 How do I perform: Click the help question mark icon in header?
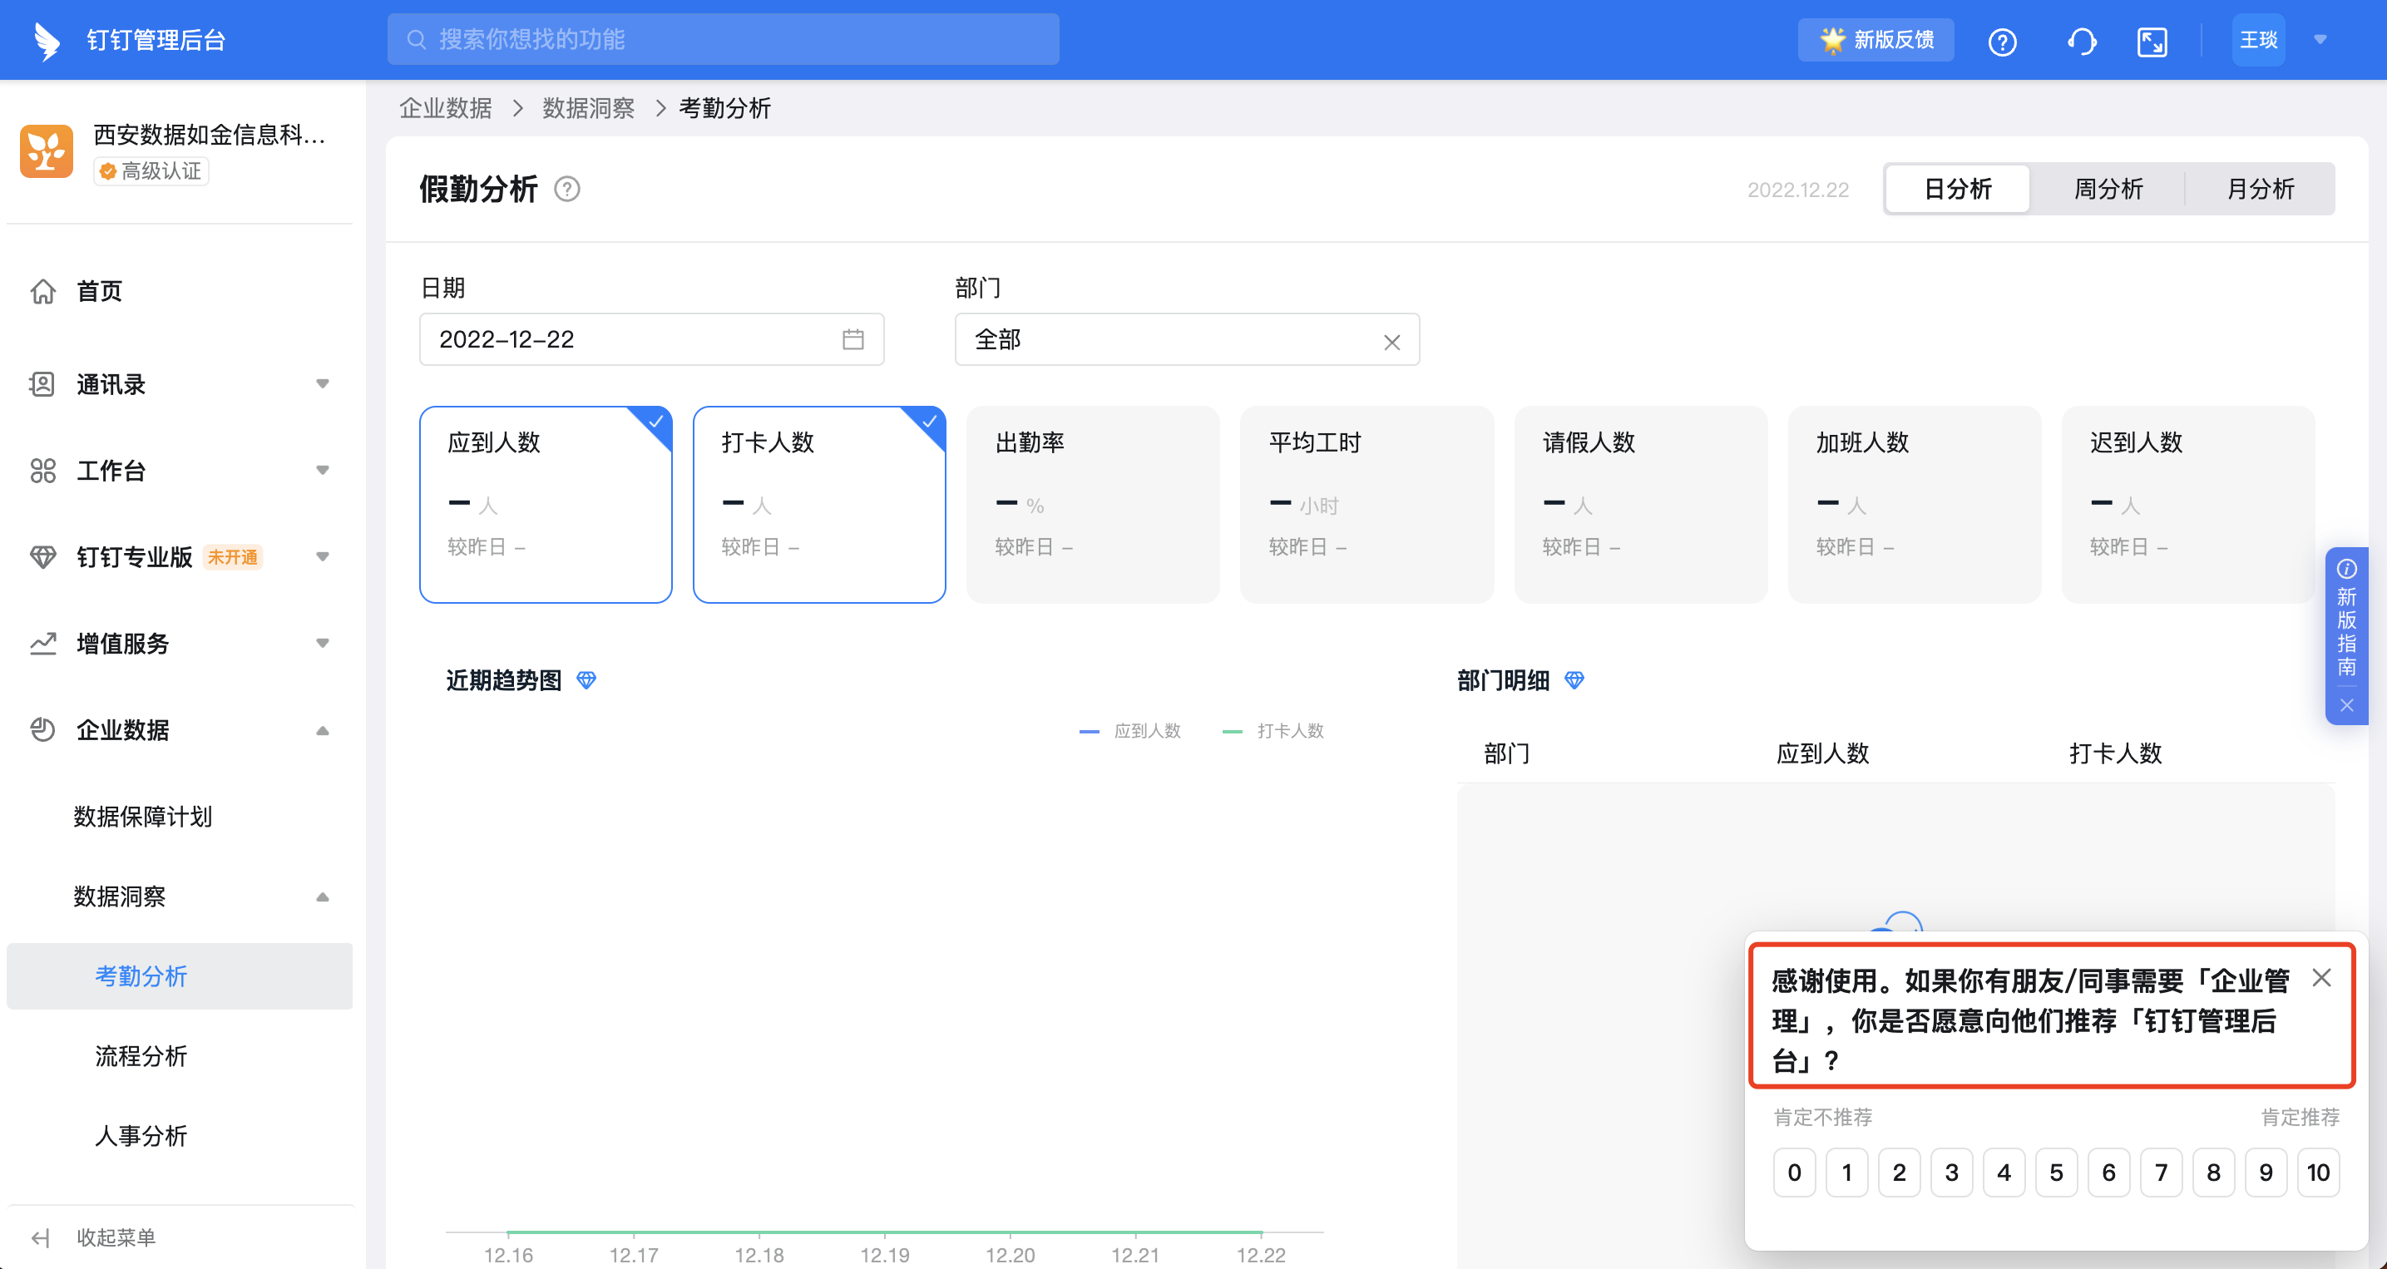2002,42
